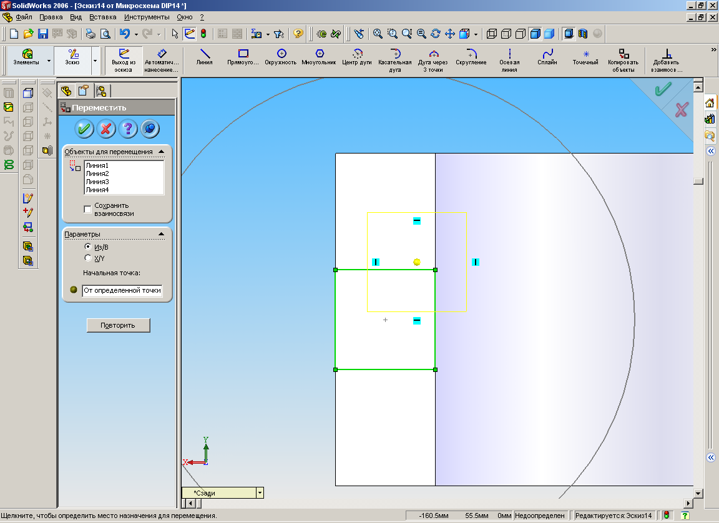Click Add relation (Добавить взаимосв...) tool
This screenshot has height=523, width=719.
click(x=667, y=61)
